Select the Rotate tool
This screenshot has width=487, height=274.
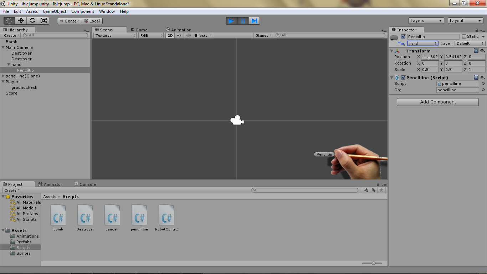coord(32,21)
